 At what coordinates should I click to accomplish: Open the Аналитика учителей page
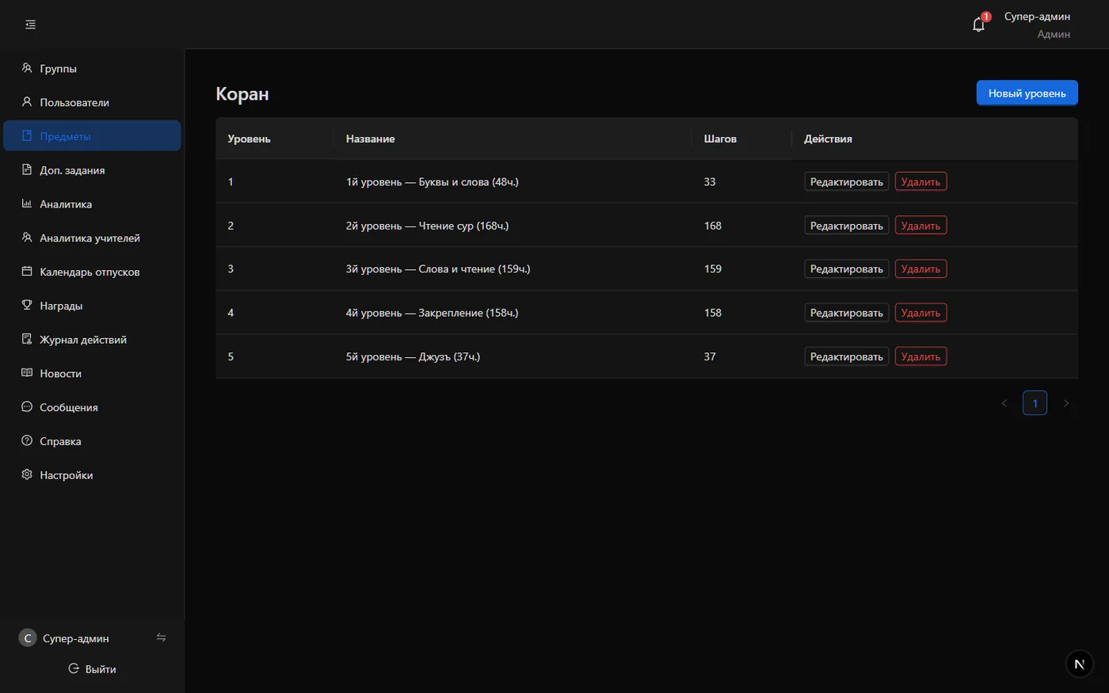[x=92, y=238]
